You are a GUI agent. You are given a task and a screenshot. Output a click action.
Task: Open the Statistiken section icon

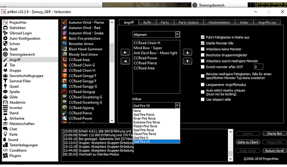[x=5, y=28]
